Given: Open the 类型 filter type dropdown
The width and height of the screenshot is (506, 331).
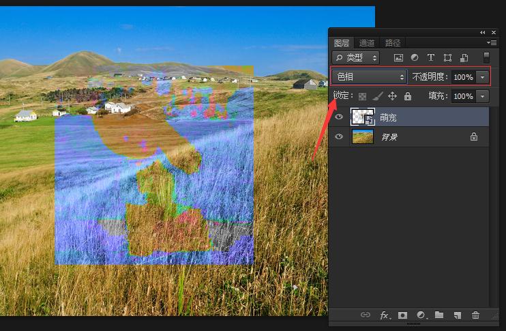Looking at the screenshot, I should pos(355,58).
